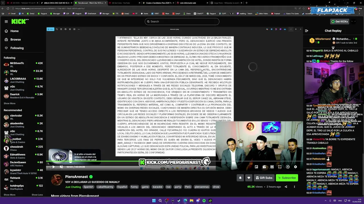The image size is (364, 204).
Task: Click the green Subscribe button
Action: 287,178
